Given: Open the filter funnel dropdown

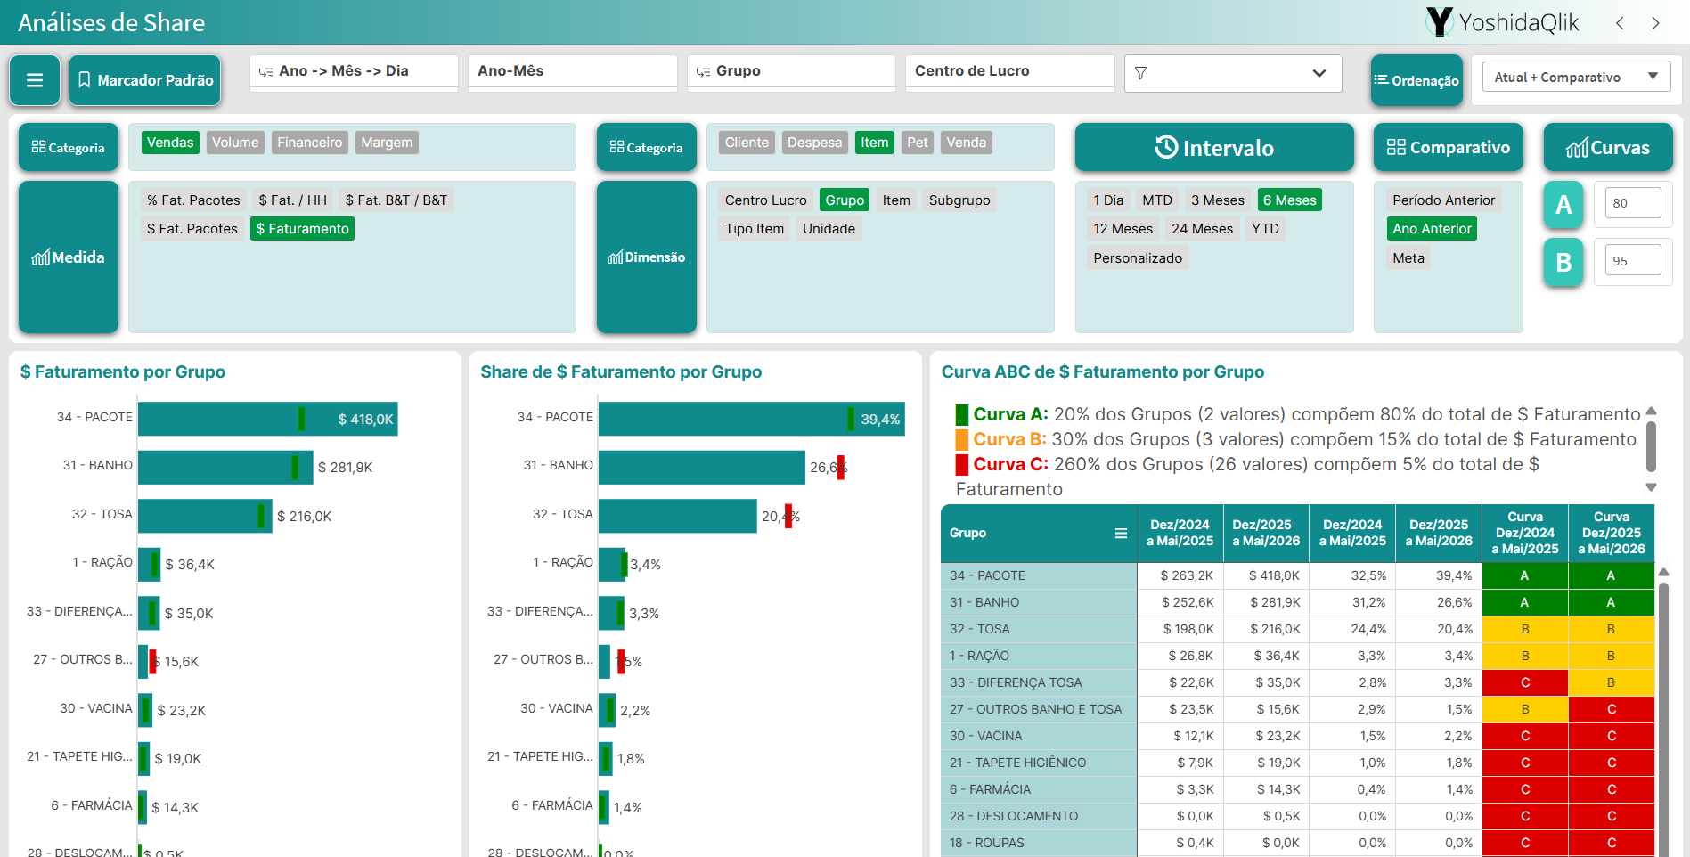Looking at the screenshot, I should click(x=1233, y=73).
